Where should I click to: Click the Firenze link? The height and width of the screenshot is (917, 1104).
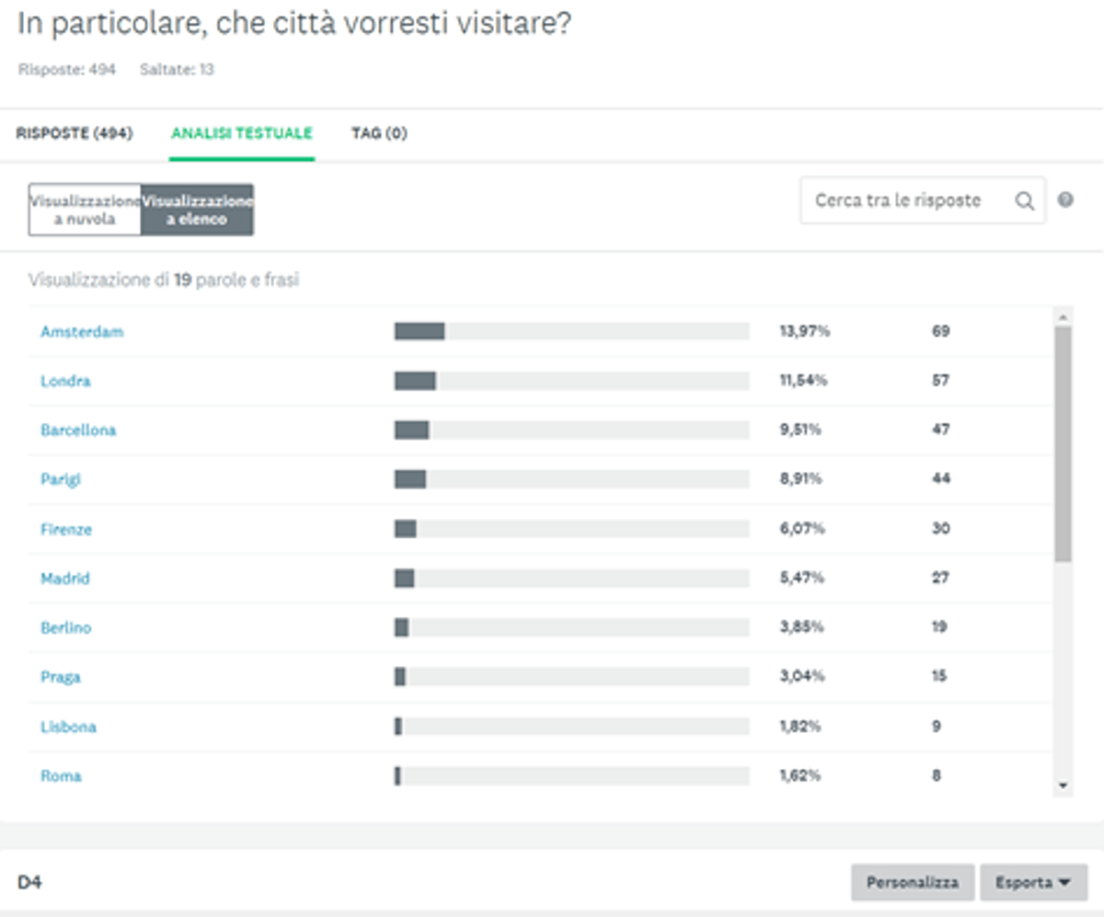(x=66, y=530)
